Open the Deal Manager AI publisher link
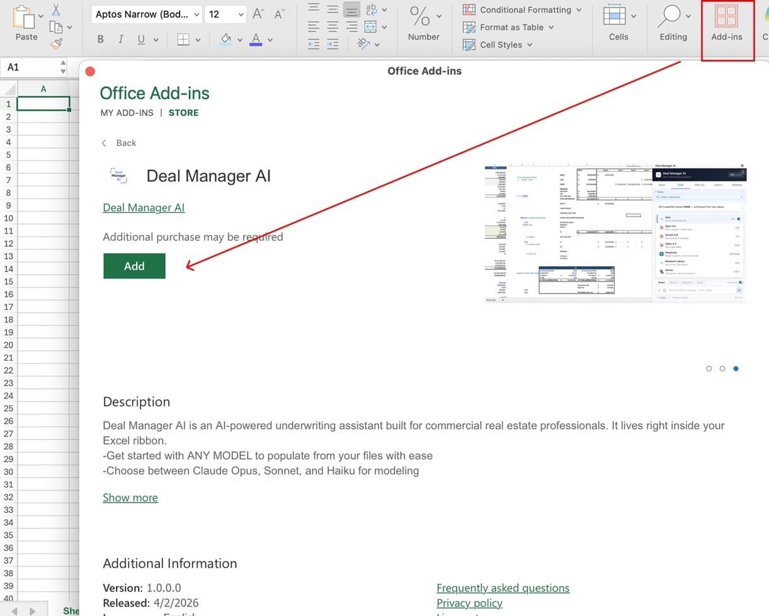The height and width of the screenshot is (616, 769). click(144, 208)
